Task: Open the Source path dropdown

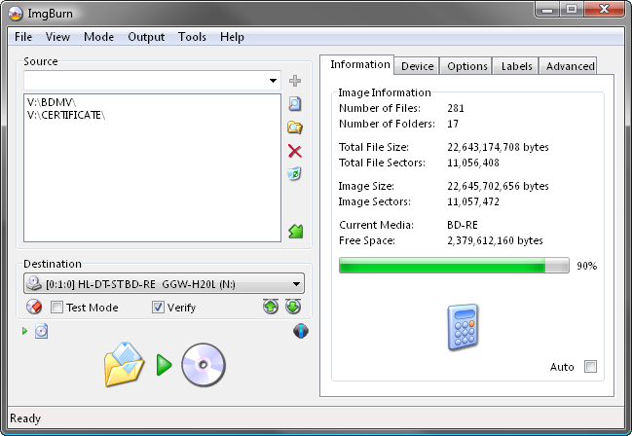Action: pyautogui.click(x=274, y=81)
